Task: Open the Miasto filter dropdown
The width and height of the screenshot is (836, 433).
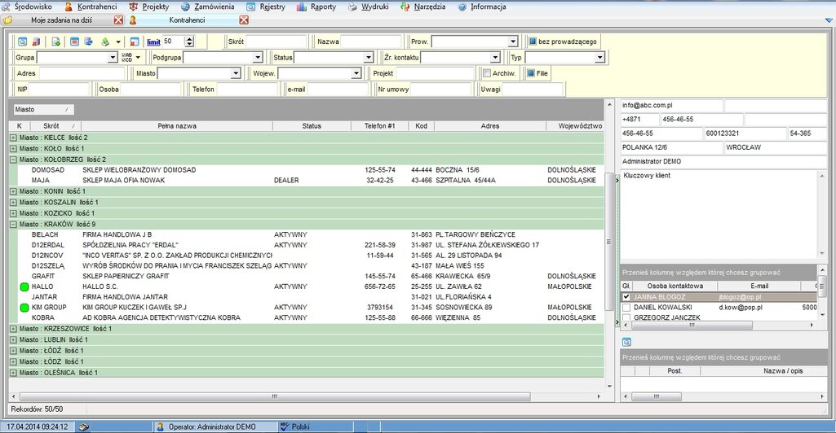Action: point(236,73)
